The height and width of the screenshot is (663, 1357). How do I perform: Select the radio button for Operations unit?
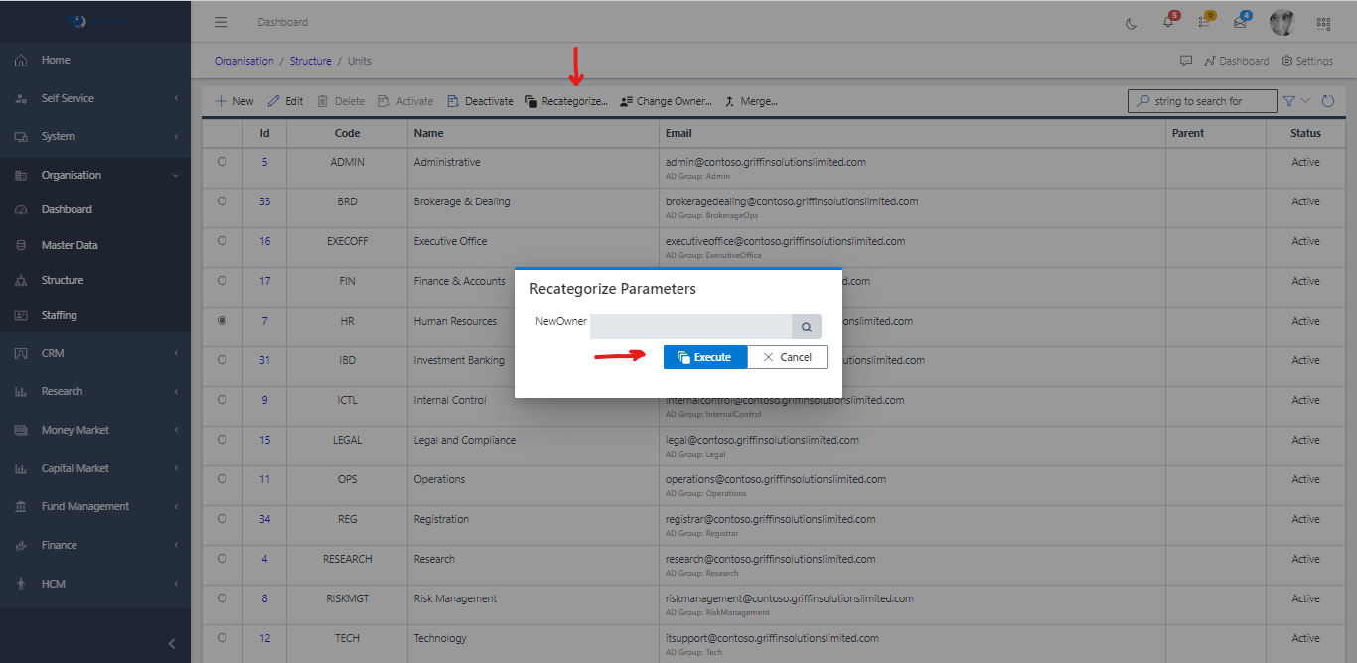coord(222,479)
